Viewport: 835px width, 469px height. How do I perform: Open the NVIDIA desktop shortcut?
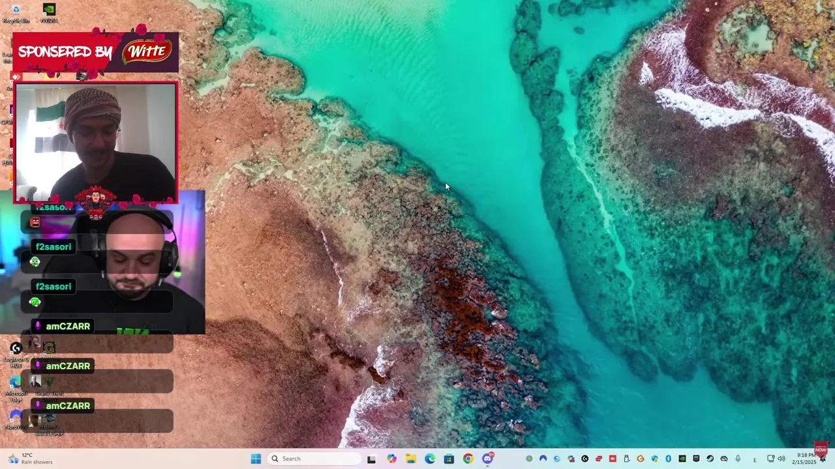point(49,13)
